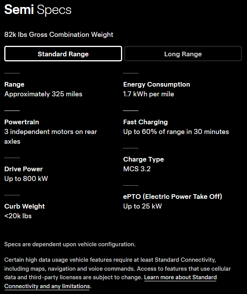Screen dimensions: 247x294
Task: Click the Charge Type label
Action: tap(144, 159)
